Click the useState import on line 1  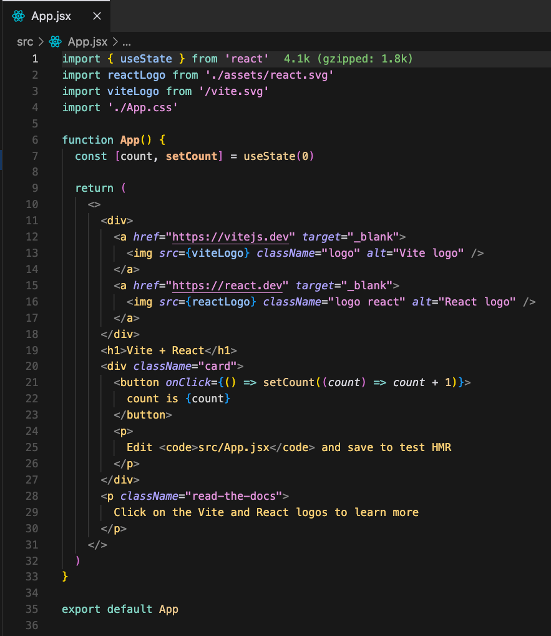pos(146,59)
